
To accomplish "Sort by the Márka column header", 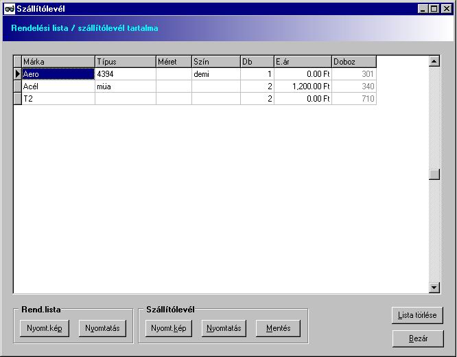I will tap(58, 62).
